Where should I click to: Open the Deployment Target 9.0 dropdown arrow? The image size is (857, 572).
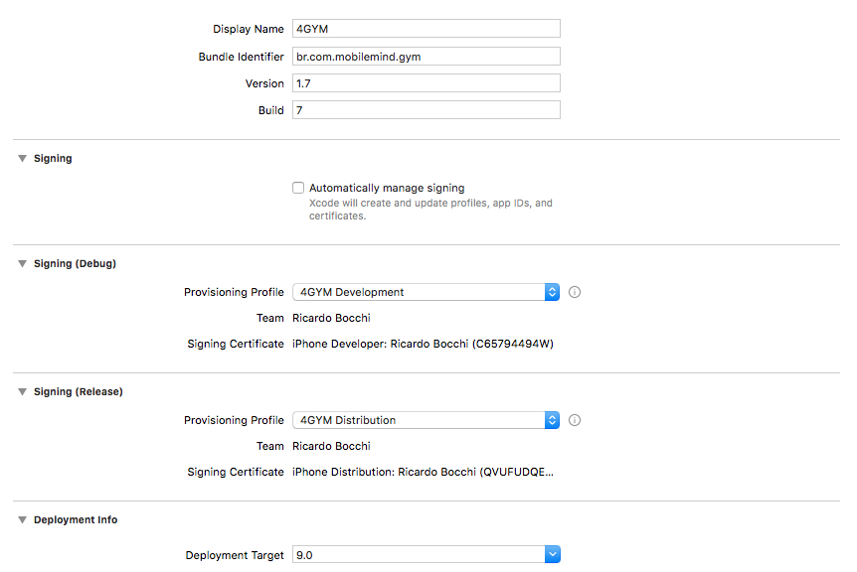pyautogui.click(x=552, y=555)
